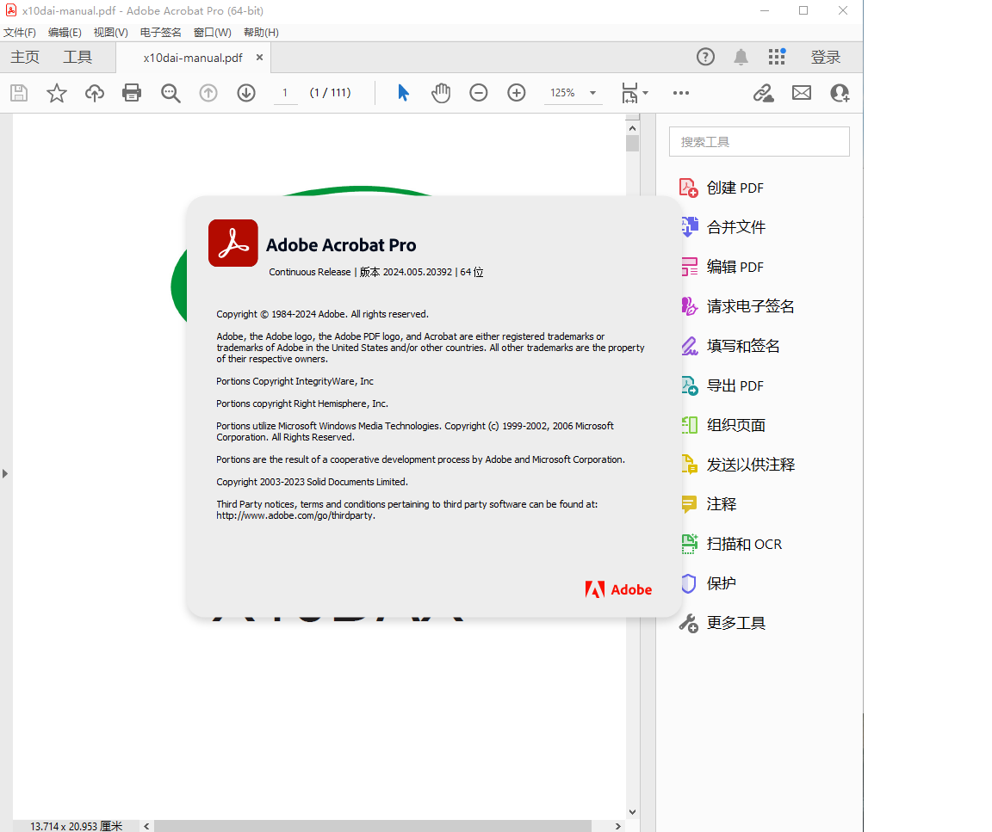The height and width of the screenshot is (832, 992).
Task: Select the x10dai-manual.pdf document tab
Action: click(x=193, y=58)
